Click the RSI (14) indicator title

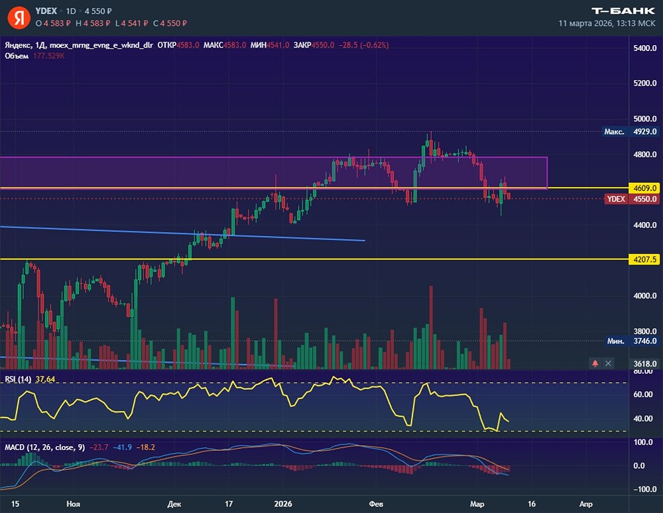pos(18,379)
